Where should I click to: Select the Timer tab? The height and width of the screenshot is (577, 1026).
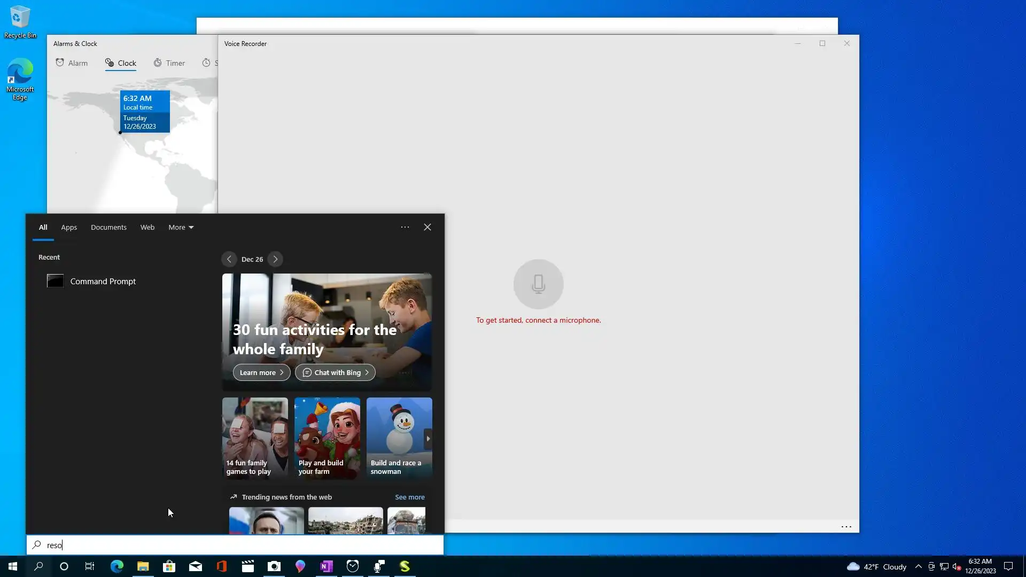[x=169, y=63]
